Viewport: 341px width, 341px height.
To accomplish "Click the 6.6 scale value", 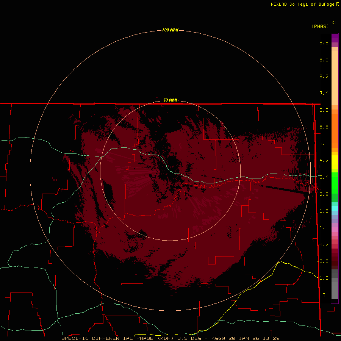I will (324, 110).
